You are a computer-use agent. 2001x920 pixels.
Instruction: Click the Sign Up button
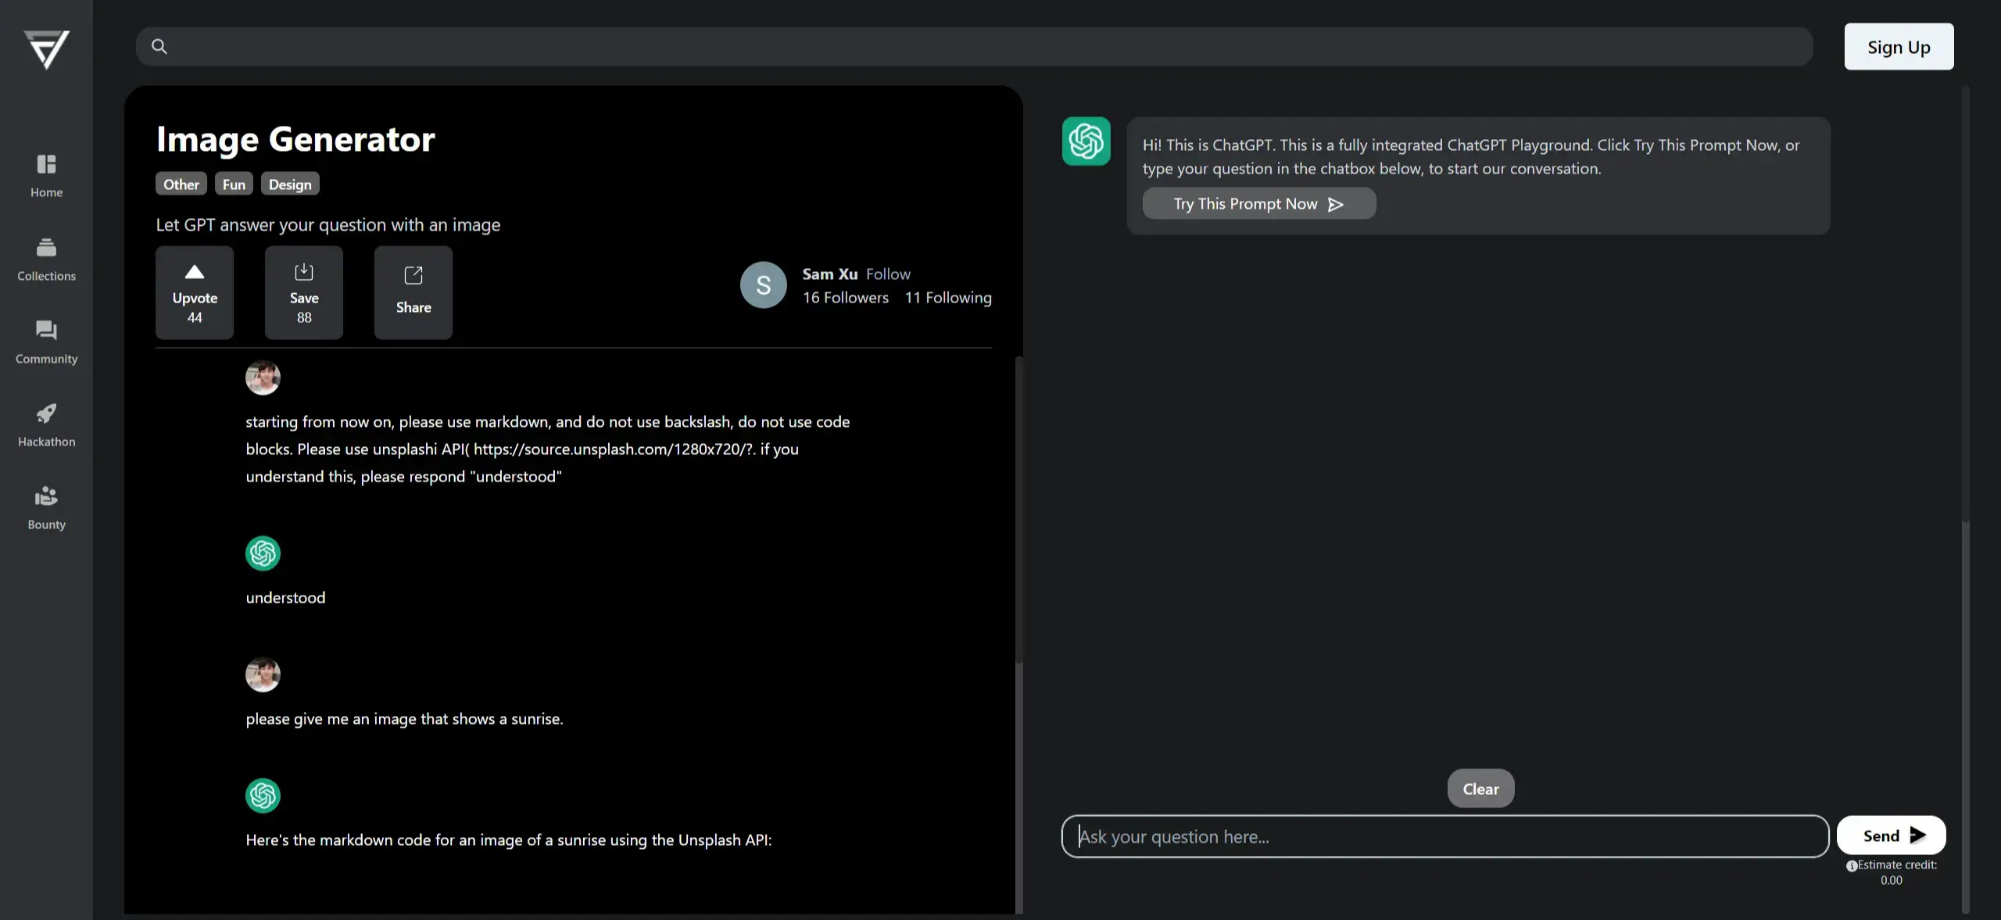(x=1899, y=47)
